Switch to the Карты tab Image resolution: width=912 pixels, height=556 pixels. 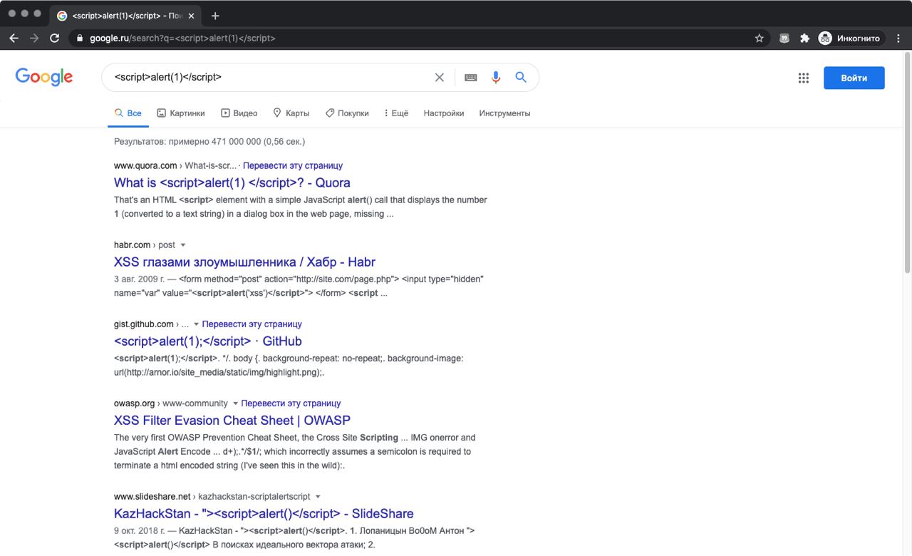click(x=291, y=113)
